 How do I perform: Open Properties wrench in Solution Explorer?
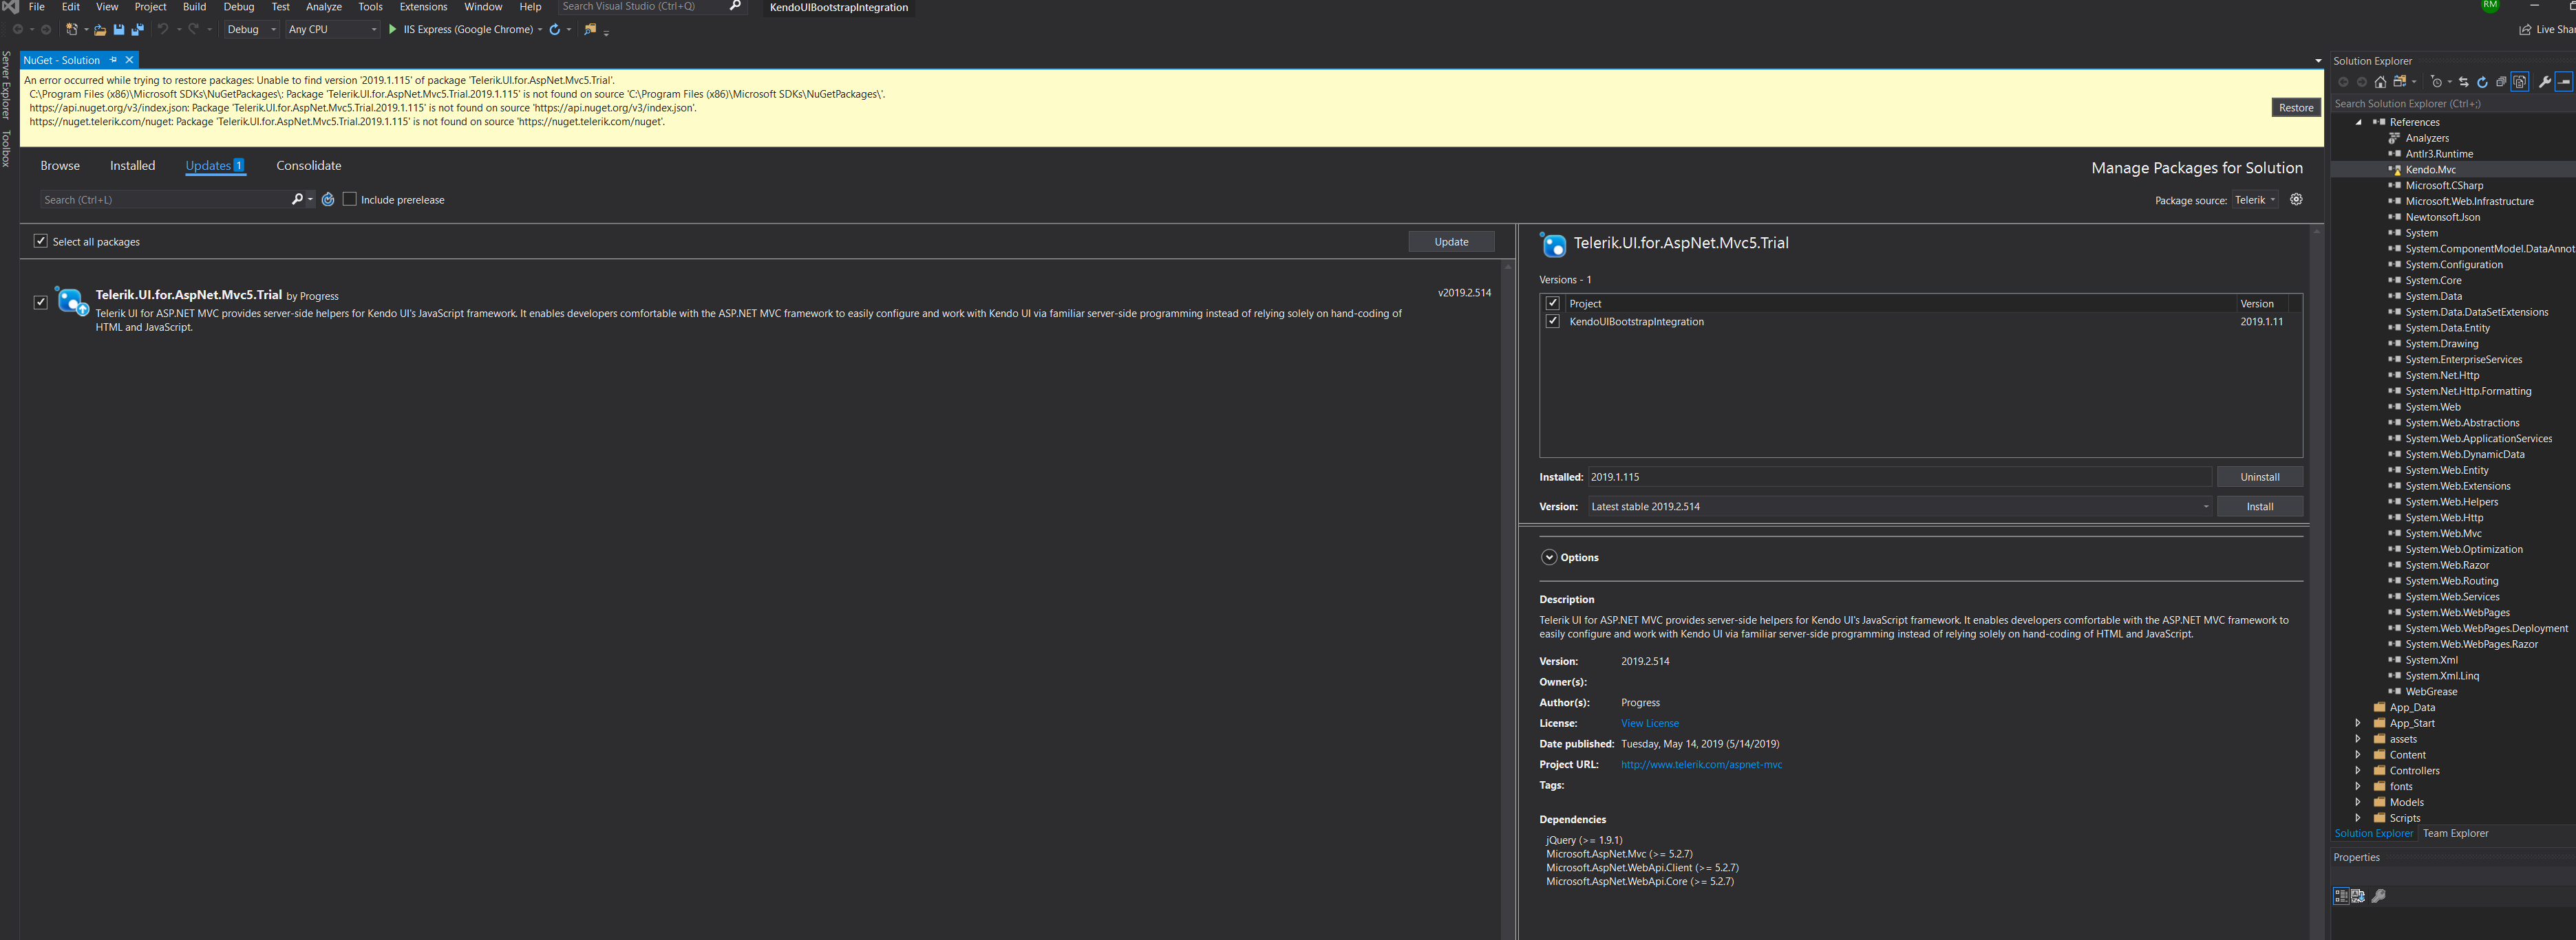coord(2544,82)
